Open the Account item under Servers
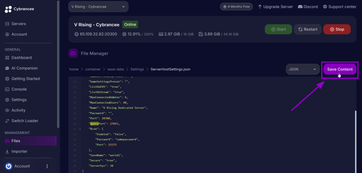The width and height of the screenshot is (362, 173). click(x=16, y=34)
